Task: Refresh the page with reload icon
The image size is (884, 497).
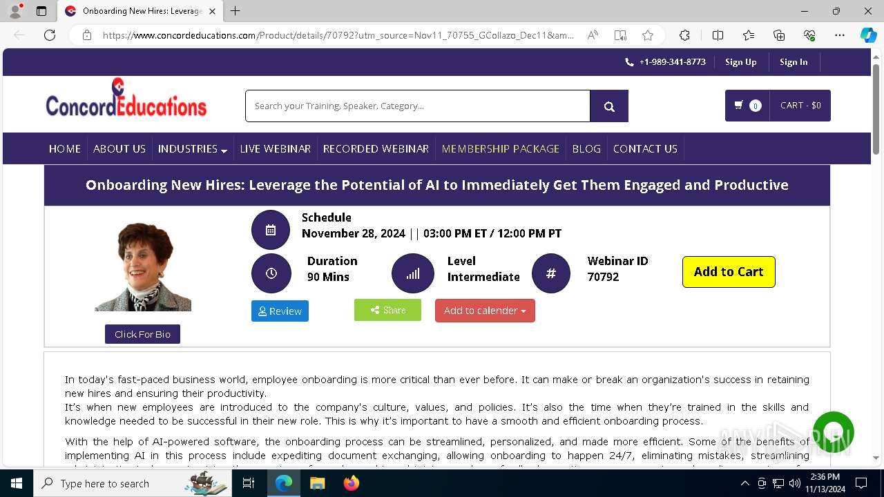Action: (x=50, y=35)
